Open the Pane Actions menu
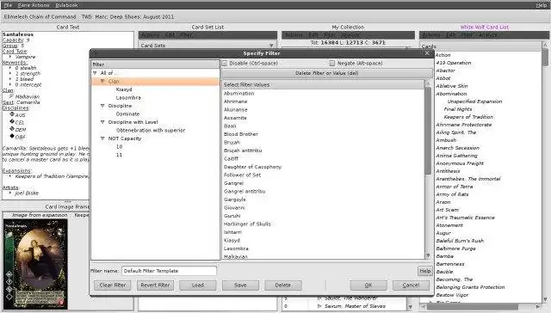 34,5
